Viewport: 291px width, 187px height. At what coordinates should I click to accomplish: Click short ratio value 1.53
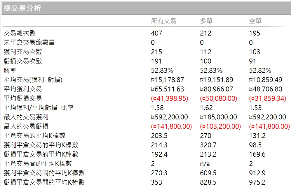pyautogui.click(x=255, y=108)
